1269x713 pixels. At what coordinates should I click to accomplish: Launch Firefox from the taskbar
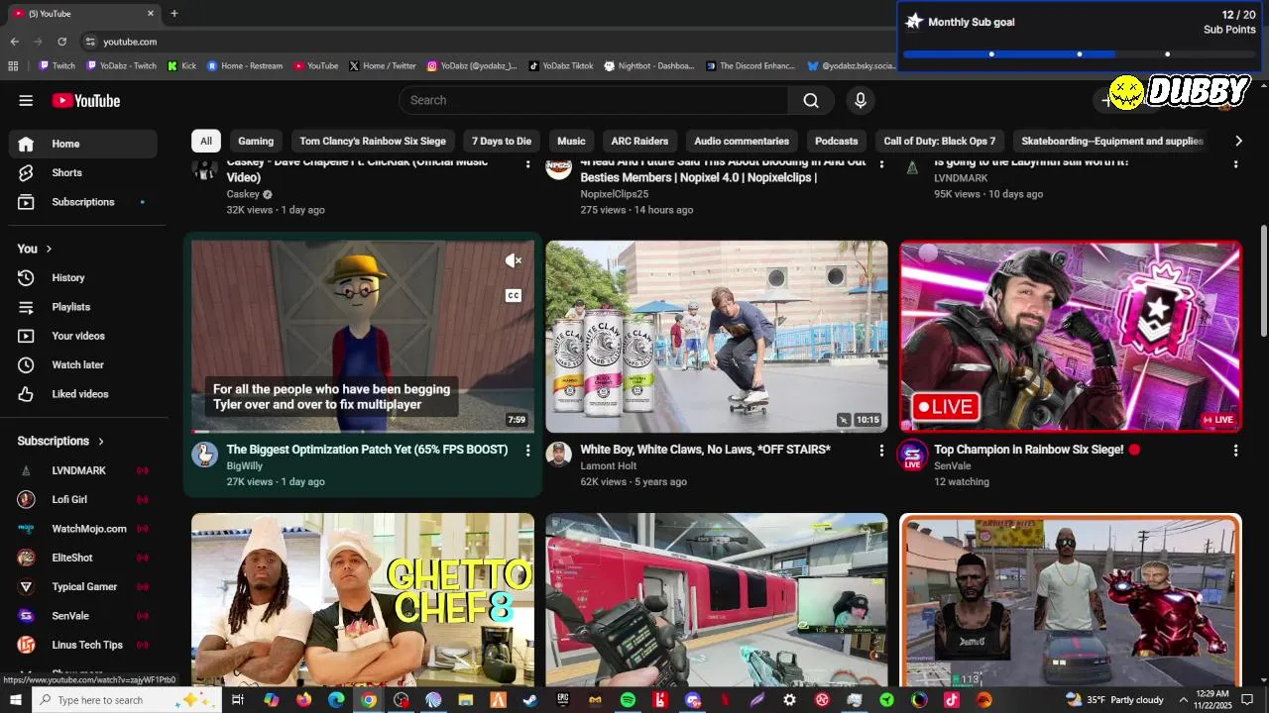pos(303,700)
